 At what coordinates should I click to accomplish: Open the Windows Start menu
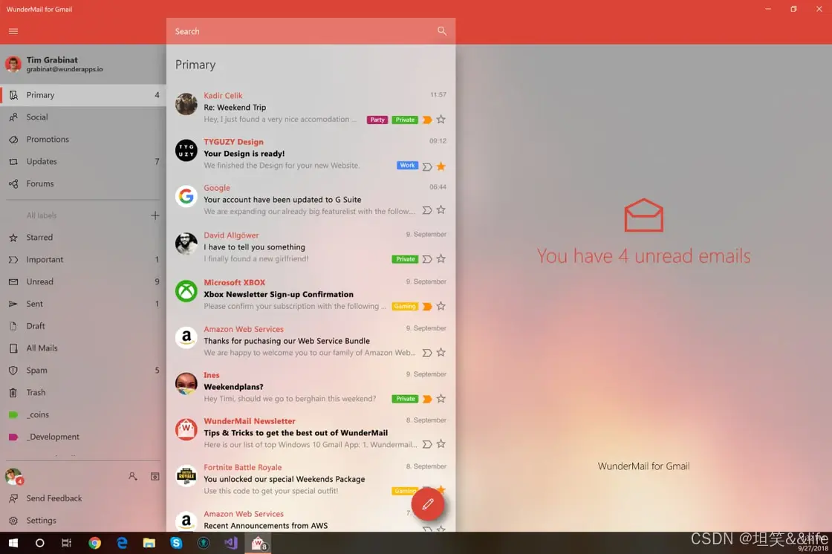[13, 543]
